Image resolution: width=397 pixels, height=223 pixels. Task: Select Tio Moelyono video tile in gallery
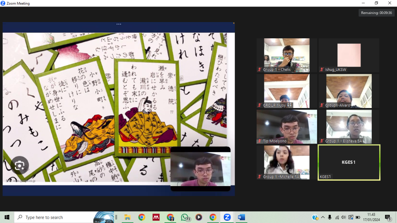pyautogui.click(x=287, y=127)
